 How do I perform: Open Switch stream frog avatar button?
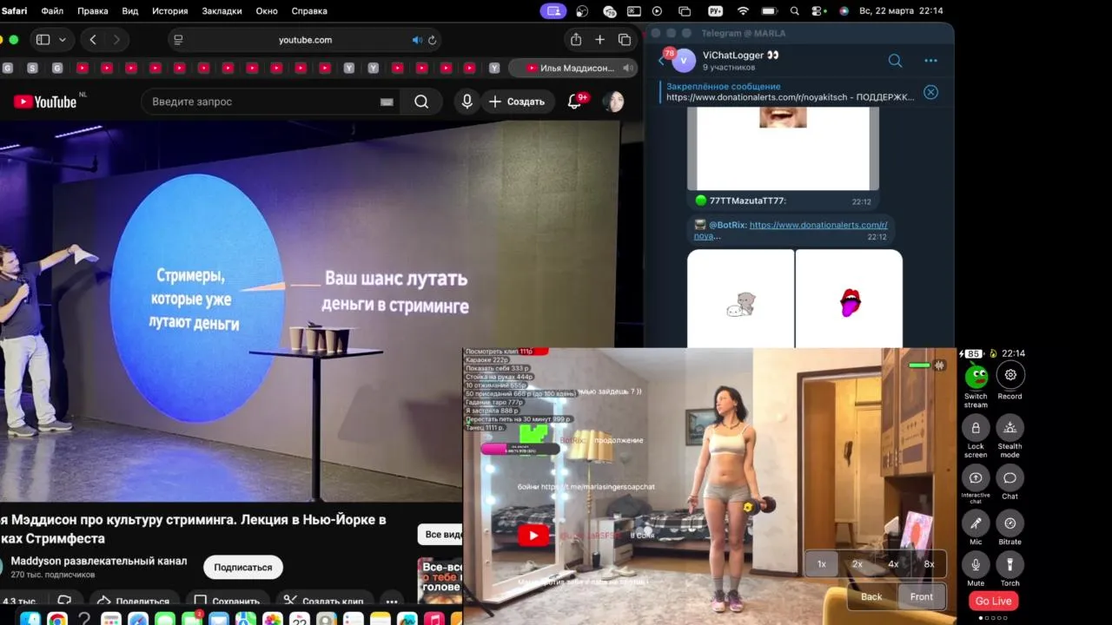[x=976, y=376]
